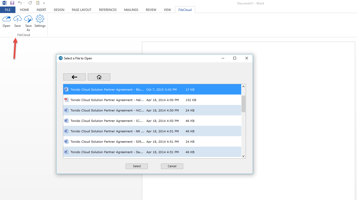Viewport: 357px width, 200px height.
Task: Open the PAGE LAYOUT tab
Action: point(82,10)
